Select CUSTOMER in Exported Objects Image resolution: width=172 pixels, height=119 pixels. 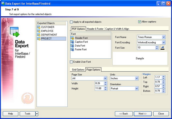click(48, 27)
